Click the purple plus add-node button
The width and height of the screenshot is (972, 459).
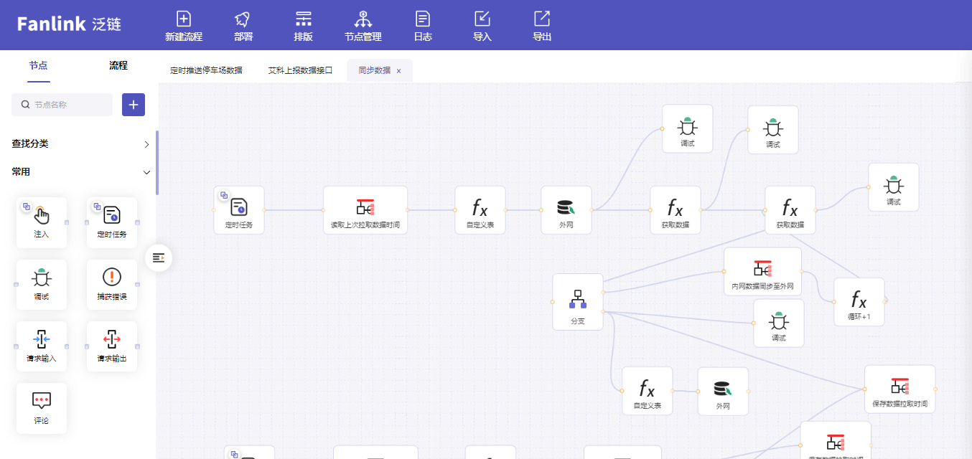point(134,105)
